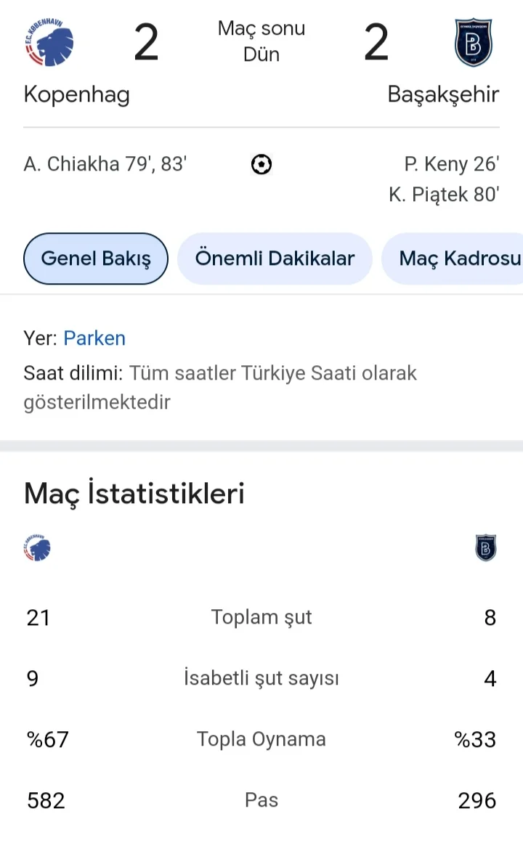The width and height of the screenshot is (523, 843).
Task: Click K. Piątek 80' goal entry
Action: click(x=443, y=195)
